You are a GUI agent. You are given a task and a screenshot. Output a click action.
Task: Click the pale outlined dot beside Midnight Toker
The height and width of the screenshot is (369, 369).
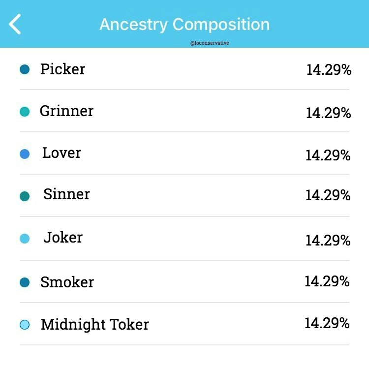click(x=25, y=325)
